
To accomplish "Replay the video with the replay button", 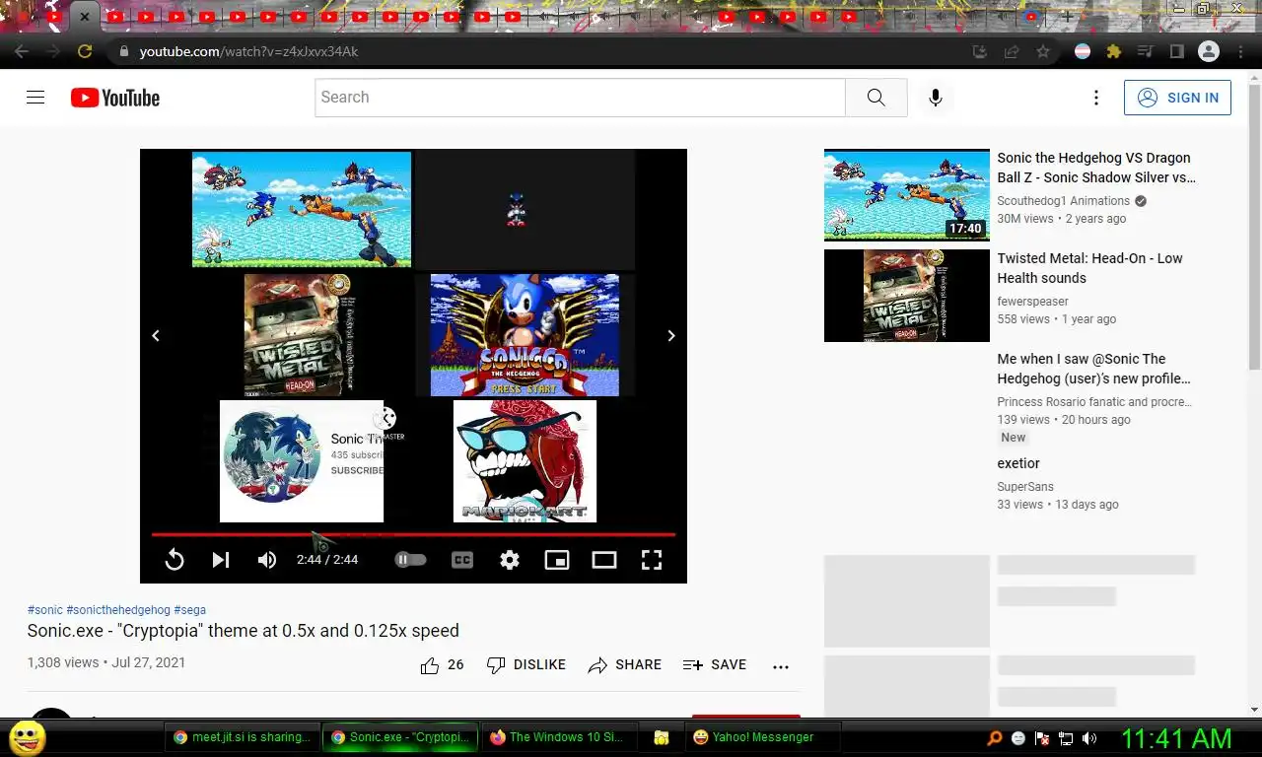I will (175, 560).
